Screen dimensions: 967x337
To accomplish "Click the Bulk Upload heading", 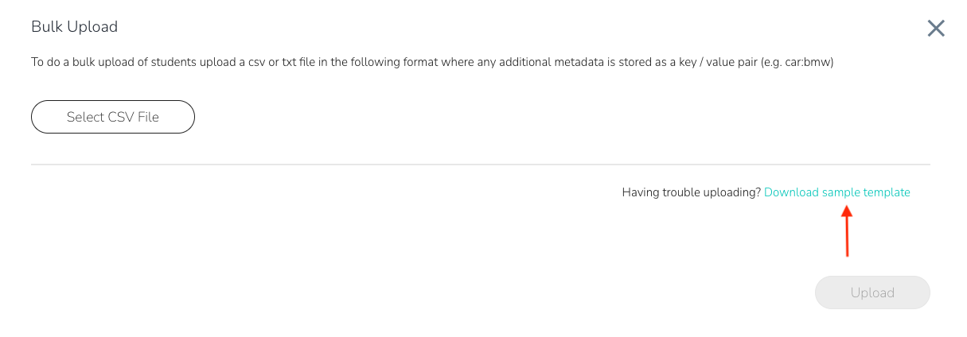I will click(x=74, y=27).
